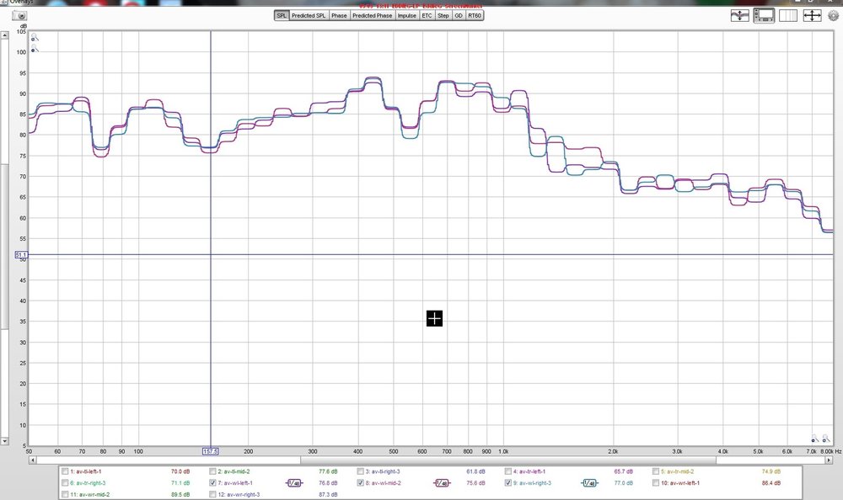Capture the graph with the camera icon
This screenshot has width=843, height=500.
[x=19, y=16]
